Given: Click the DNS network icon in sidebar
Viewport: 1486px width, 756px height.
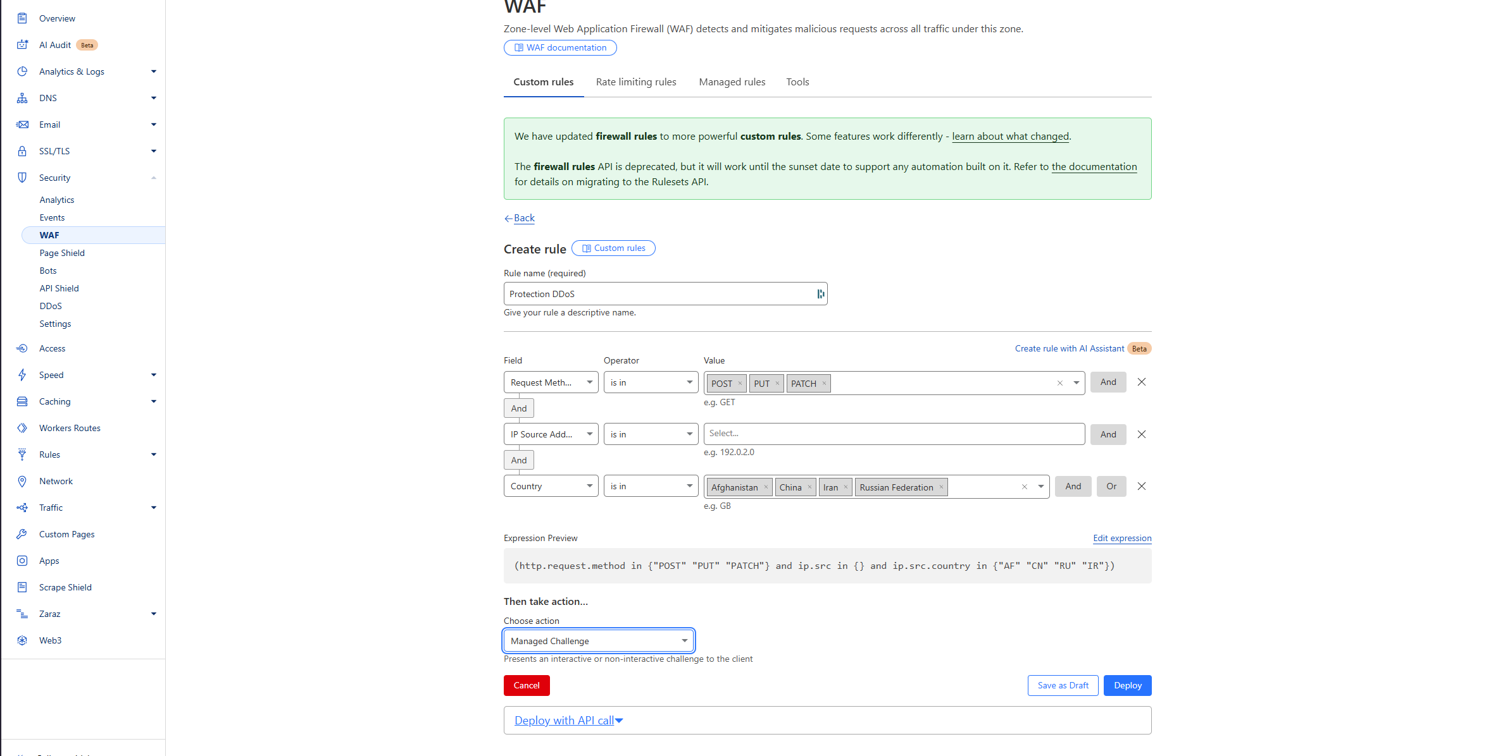Looking at the screenshot, I should click(22, 98).
